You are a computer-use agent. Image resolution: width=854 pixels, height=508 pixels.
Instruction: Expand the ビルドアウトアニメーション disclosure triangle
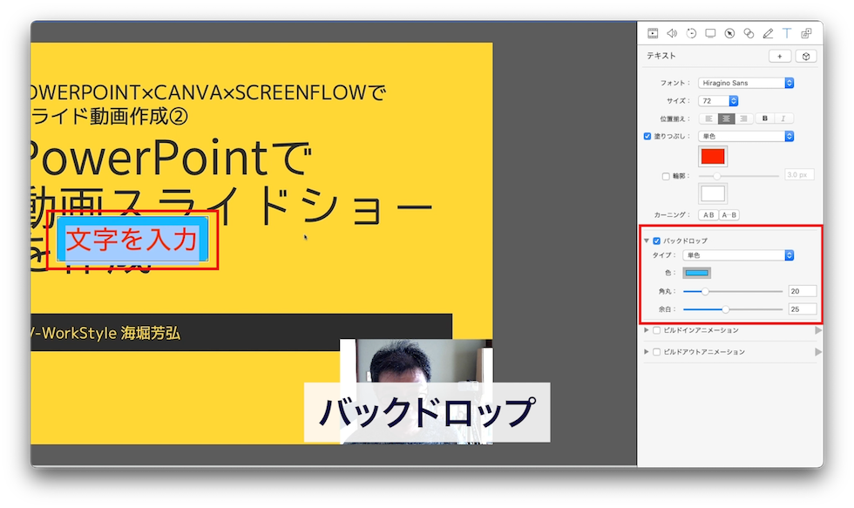tap(645, 351)
